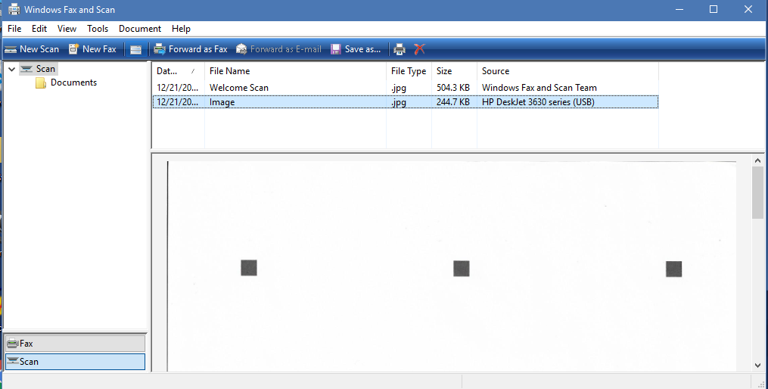Sort by File Name column header
The width and height of the screenshot is (768, 389).
tap(295, 71)
